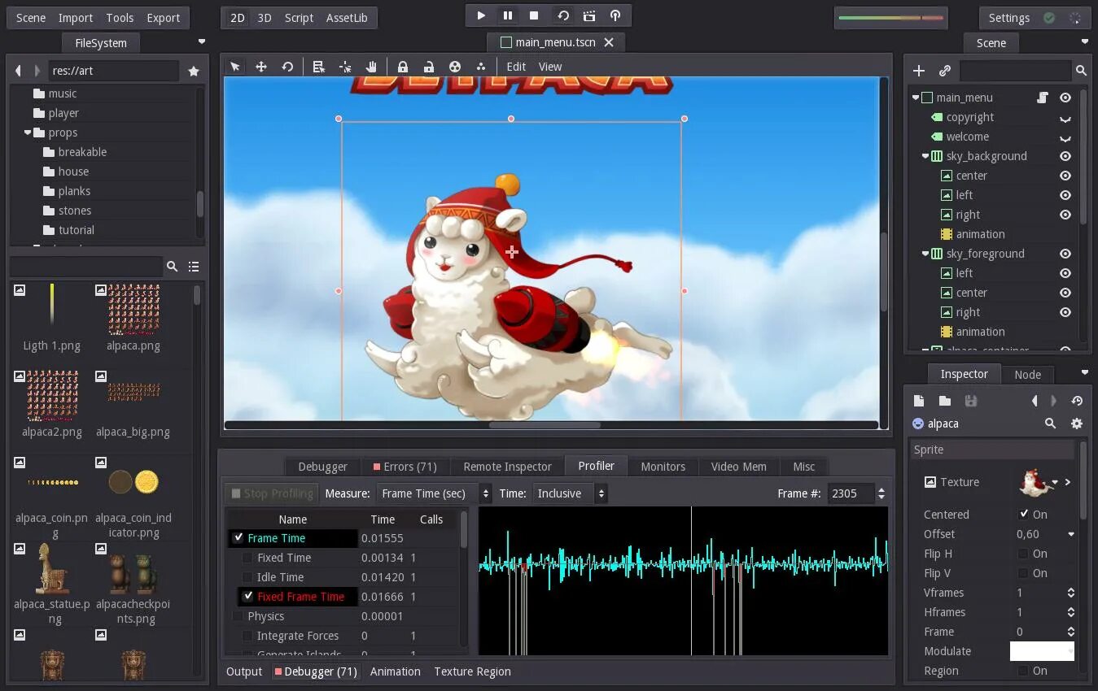
Task: Hide the sky_background node
Action: (1065, 156)
